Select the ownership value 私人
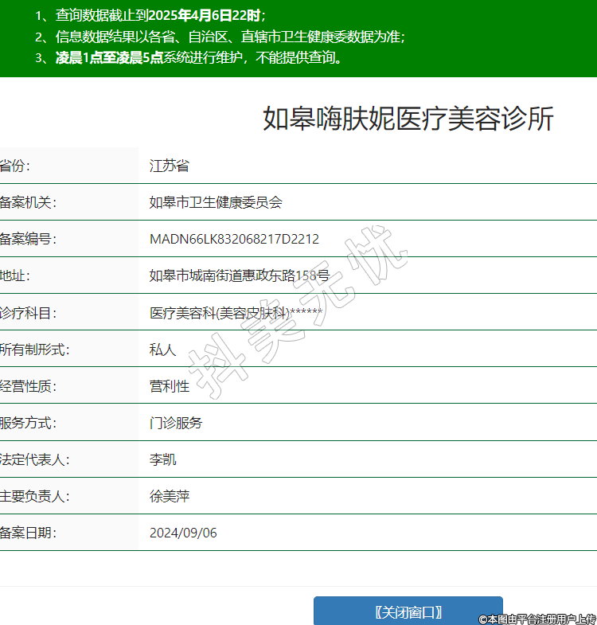 [x=162, y=350]
